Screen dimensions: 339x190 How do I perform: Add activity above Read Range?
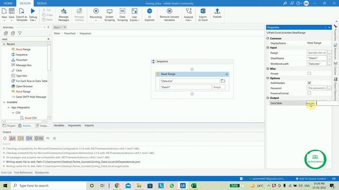coord(192,69)
